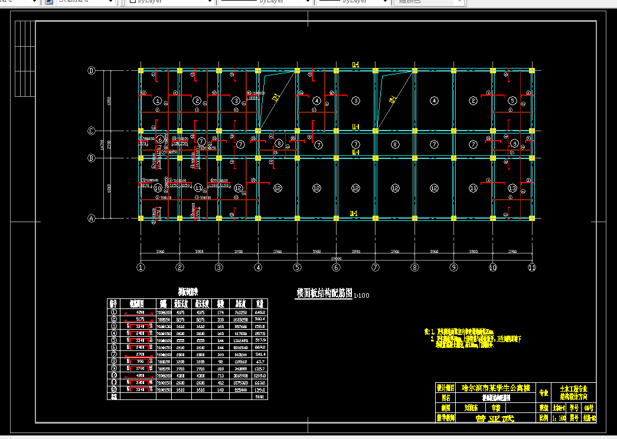617x439 pixels.
Task: Click table cell 713 in row 10
Action: [x=220, y=376]
